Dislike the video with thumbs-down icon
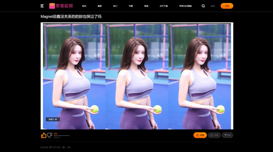This screenshot has width=273, height=152. [x=50, y=135]
